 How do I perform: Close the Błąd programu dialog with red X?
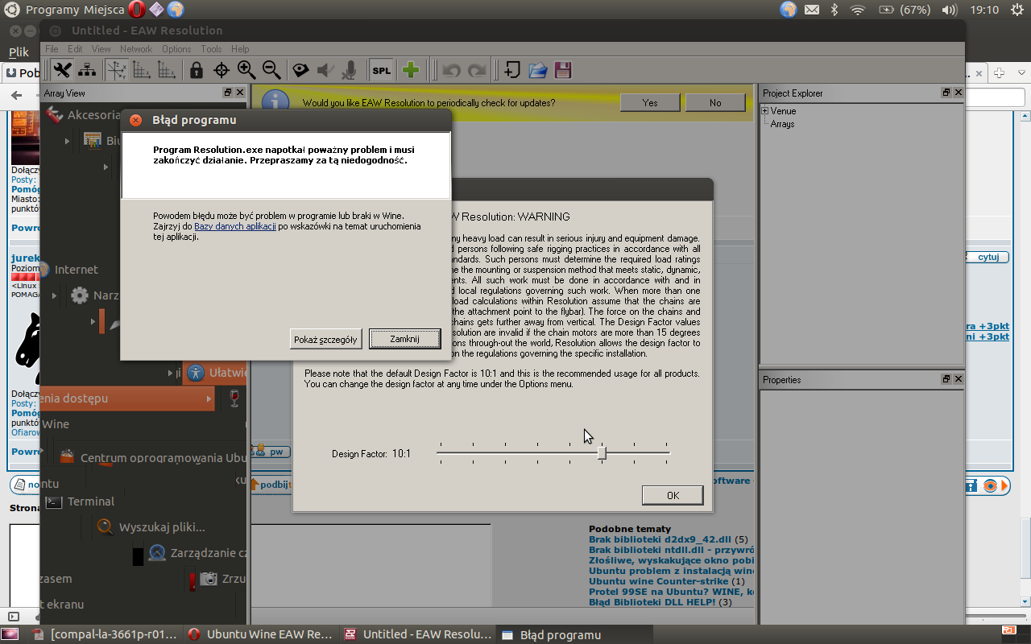click(x=135, y=120)
